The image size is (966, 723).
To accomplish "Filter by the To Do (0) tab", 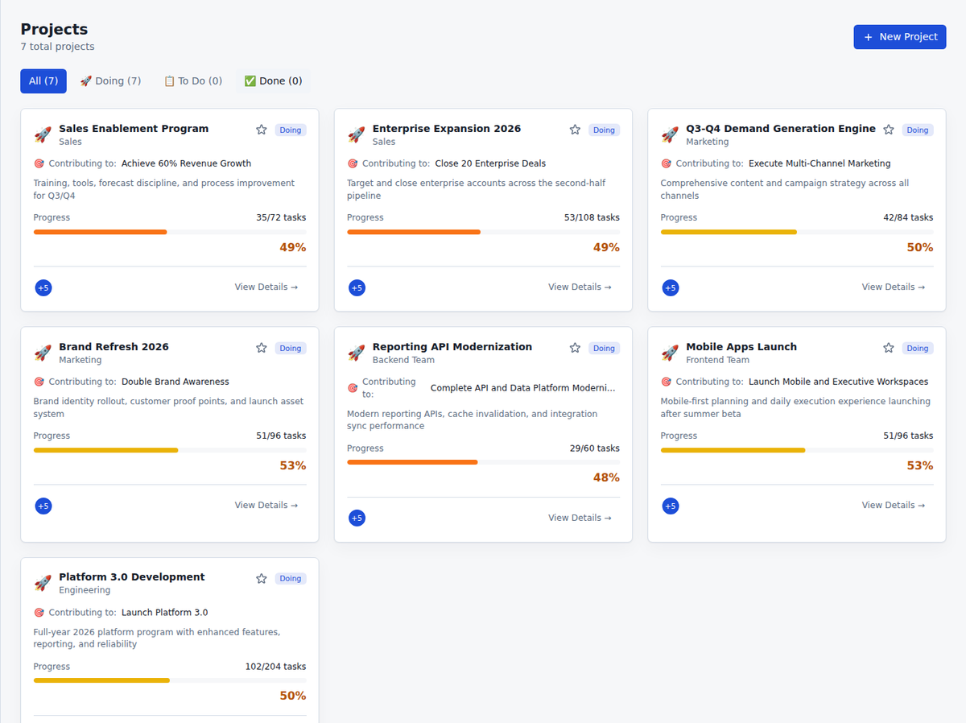I will point(193,81).
